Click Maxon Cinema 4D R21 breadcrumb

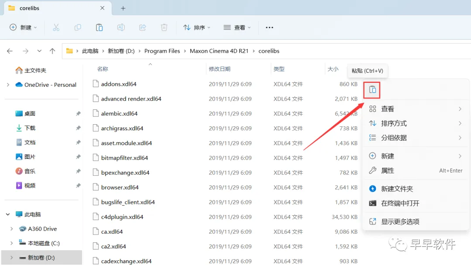pos(219,51)
